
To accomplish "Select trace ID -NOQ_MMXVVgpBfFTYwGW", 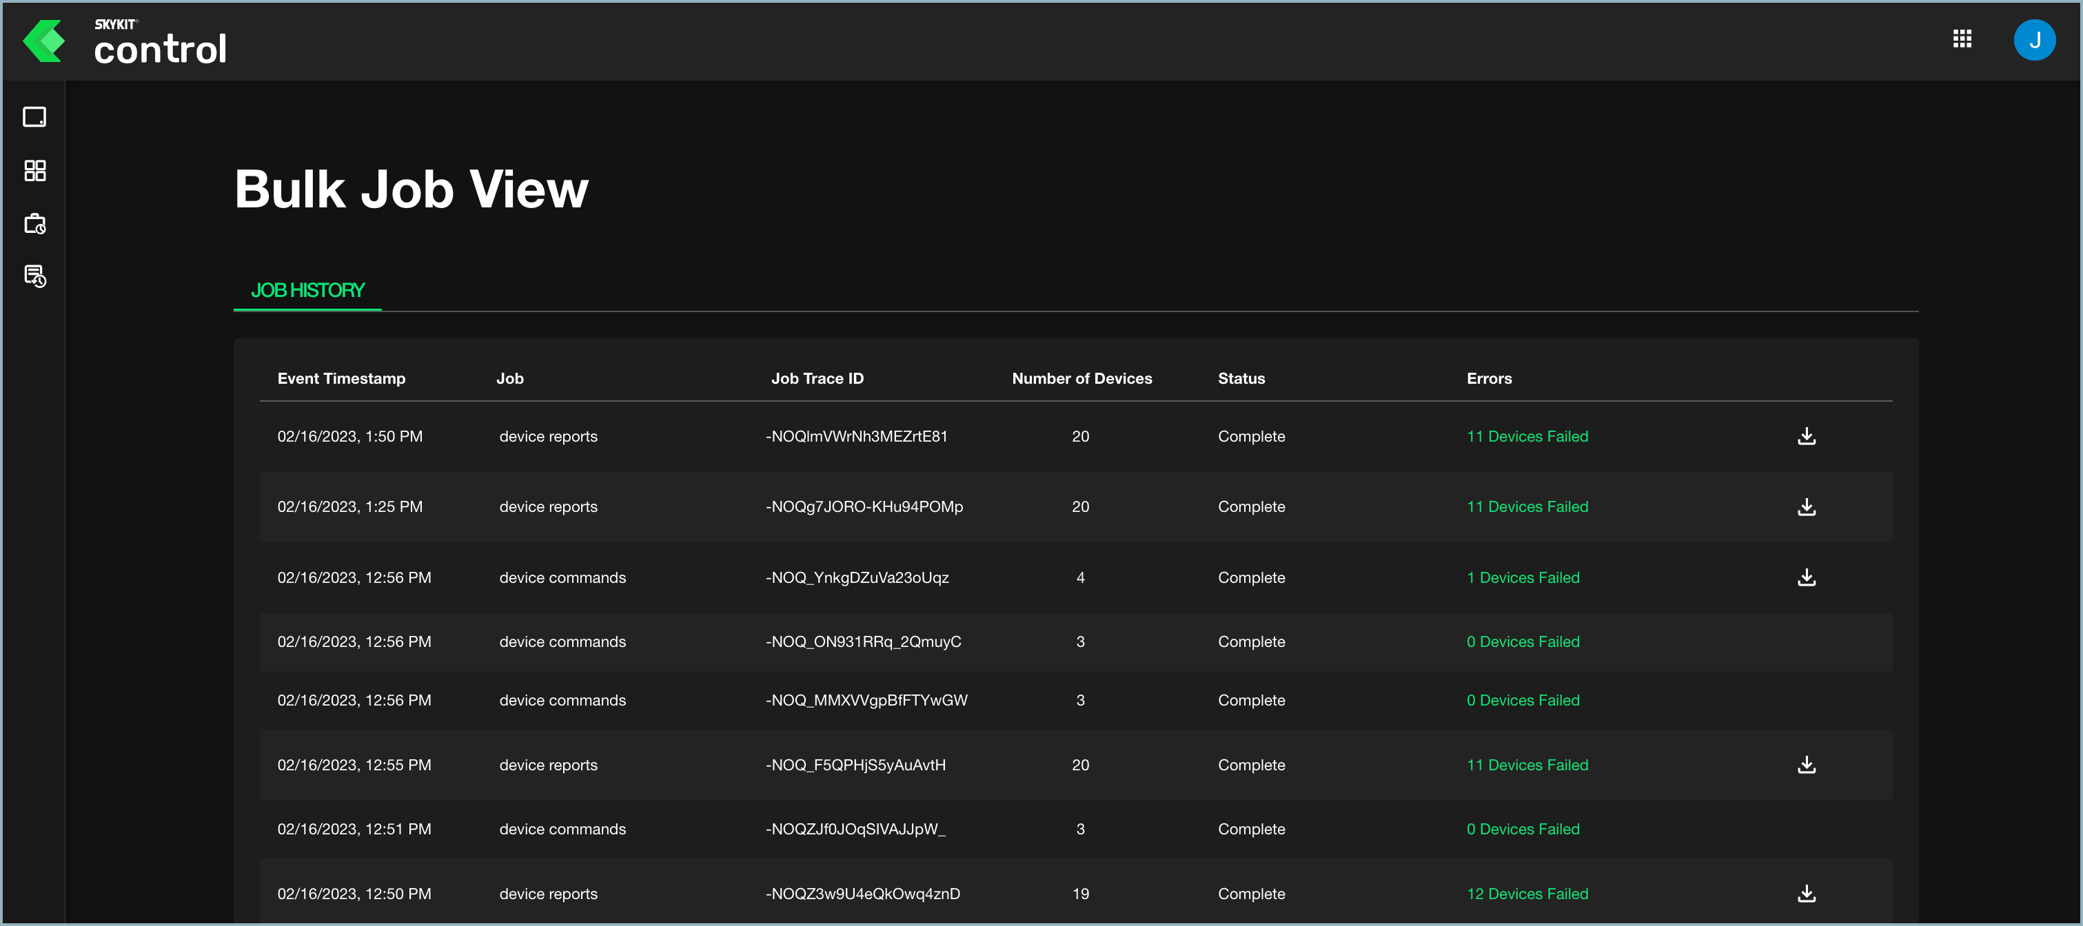I will pyautogui.click(x=866, y=701).
